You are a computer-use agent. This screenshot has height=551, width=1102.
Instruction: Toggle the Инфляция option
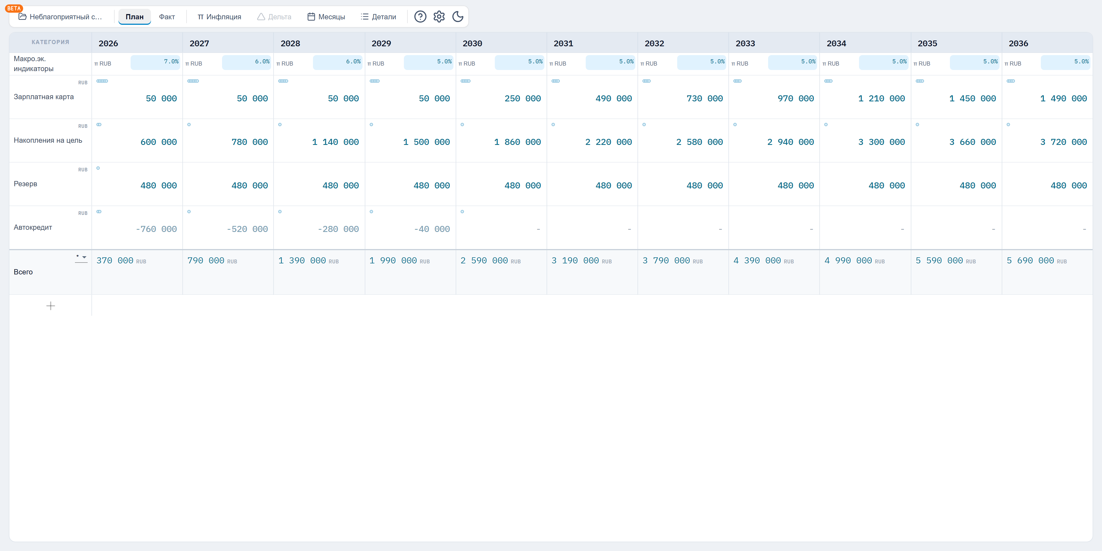pyautogui.click(x=219, y=17)
